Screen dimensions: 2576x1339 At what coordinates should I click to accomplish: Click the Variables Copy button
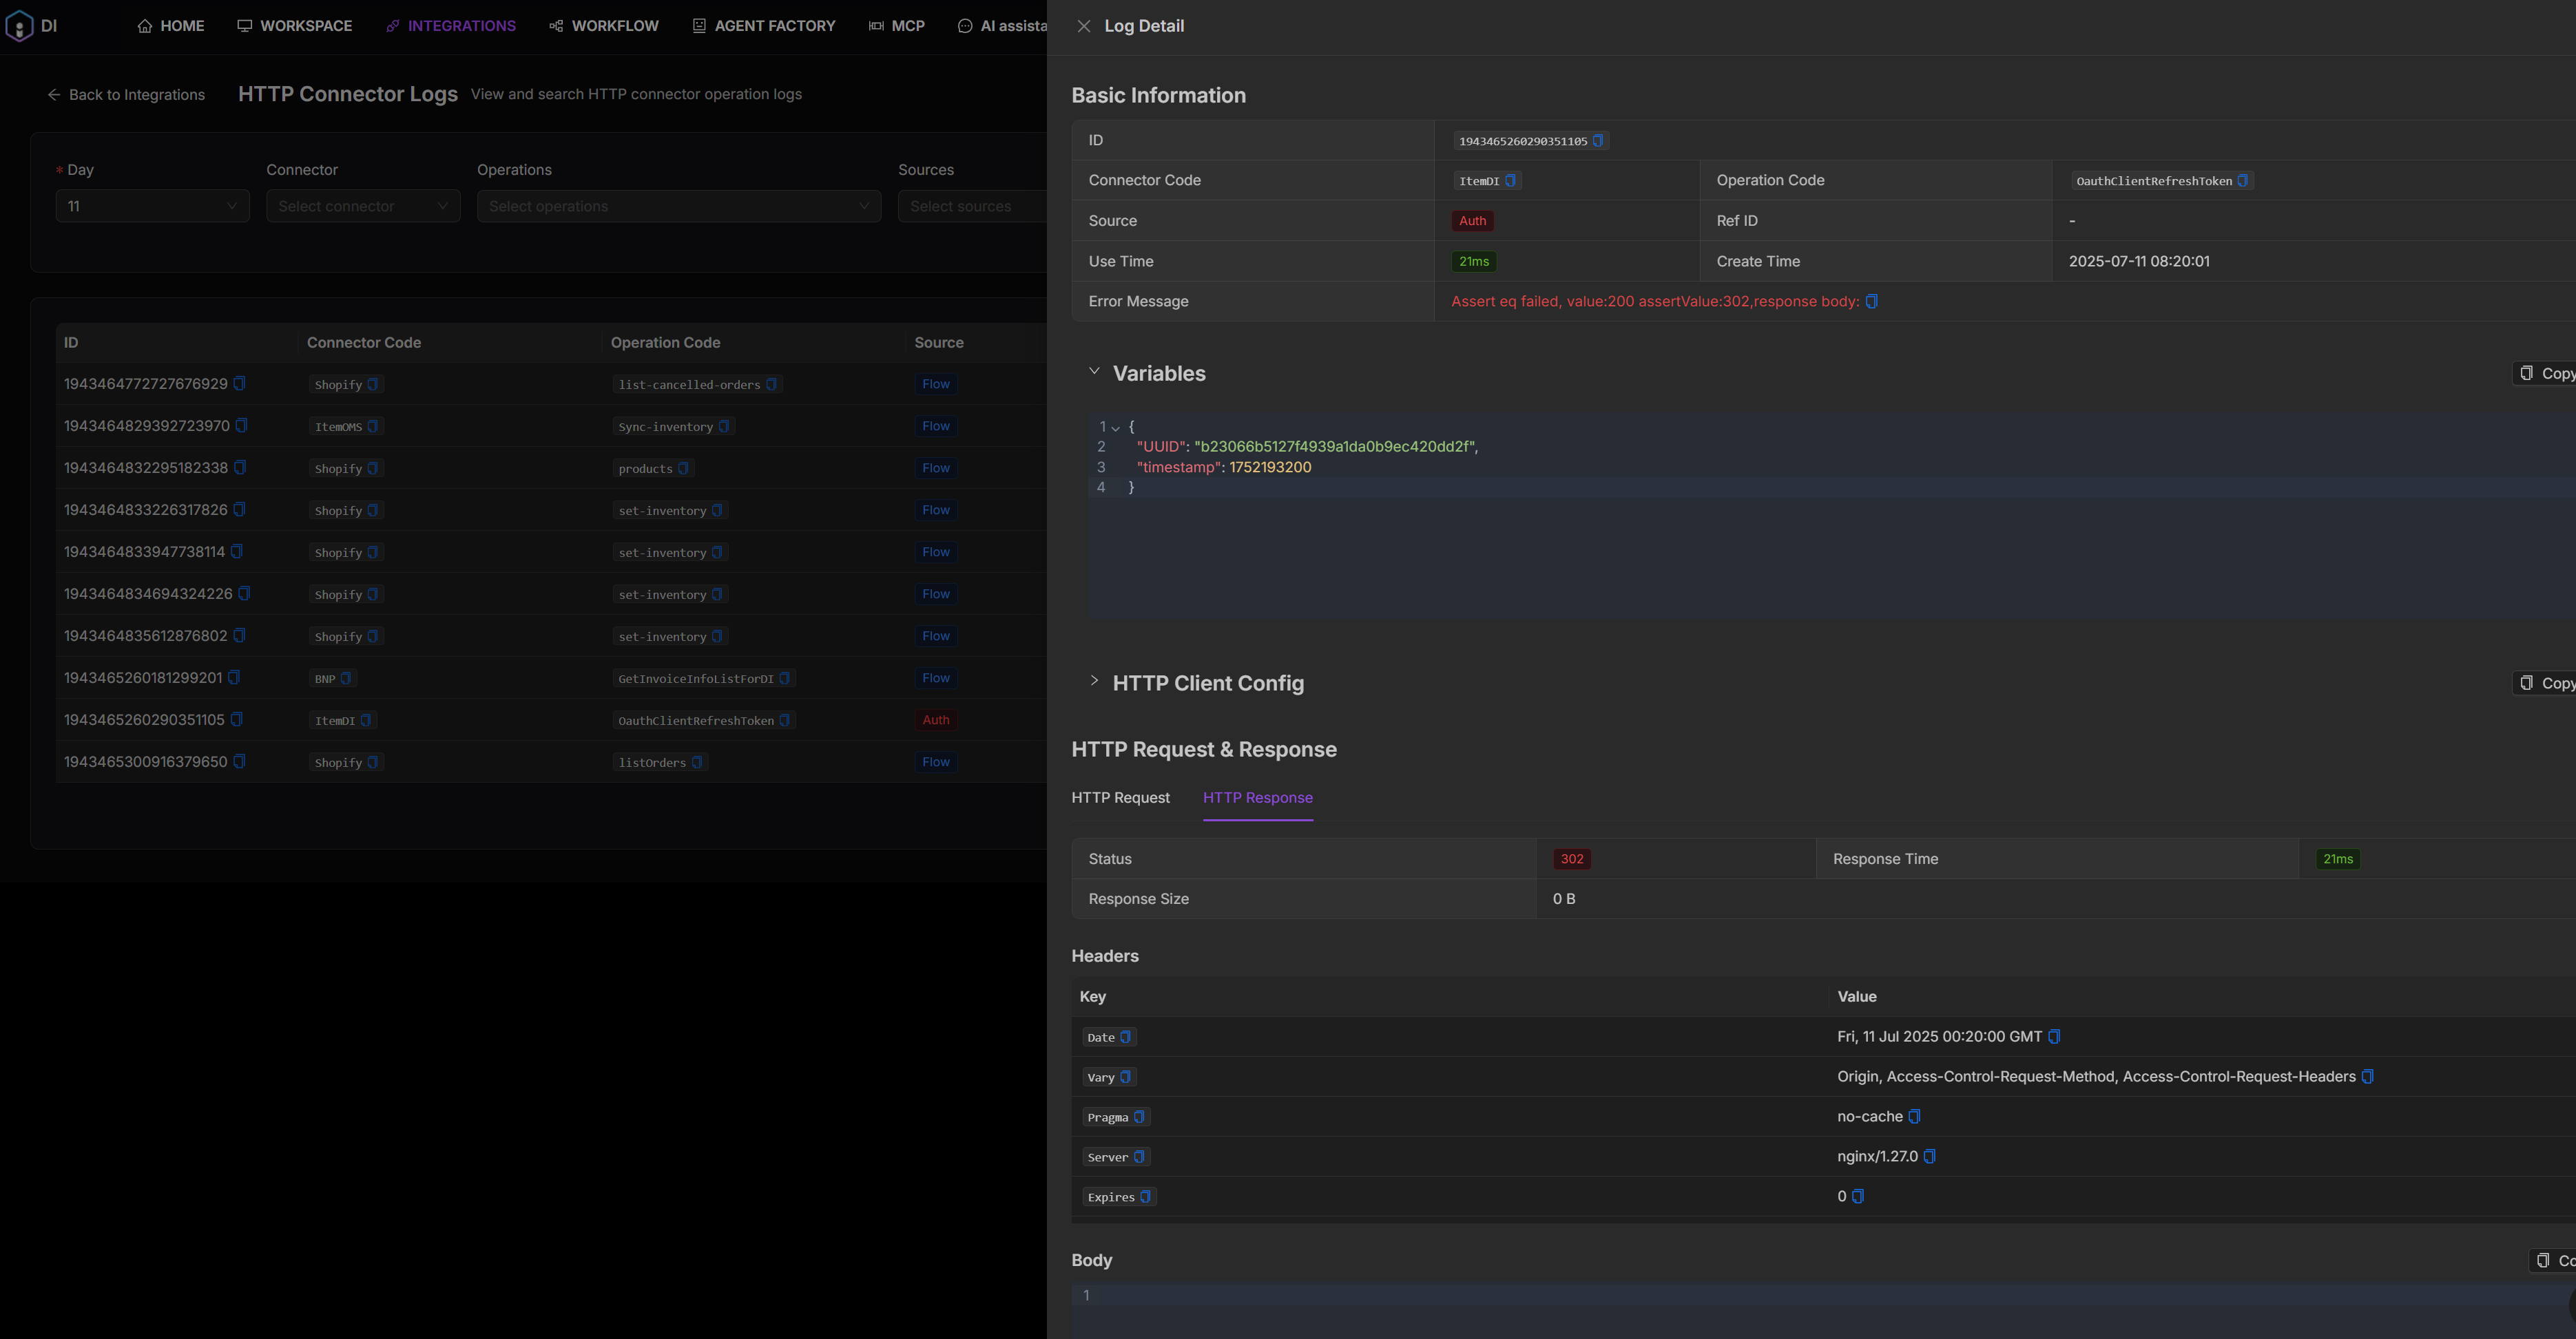(2546, 374)
